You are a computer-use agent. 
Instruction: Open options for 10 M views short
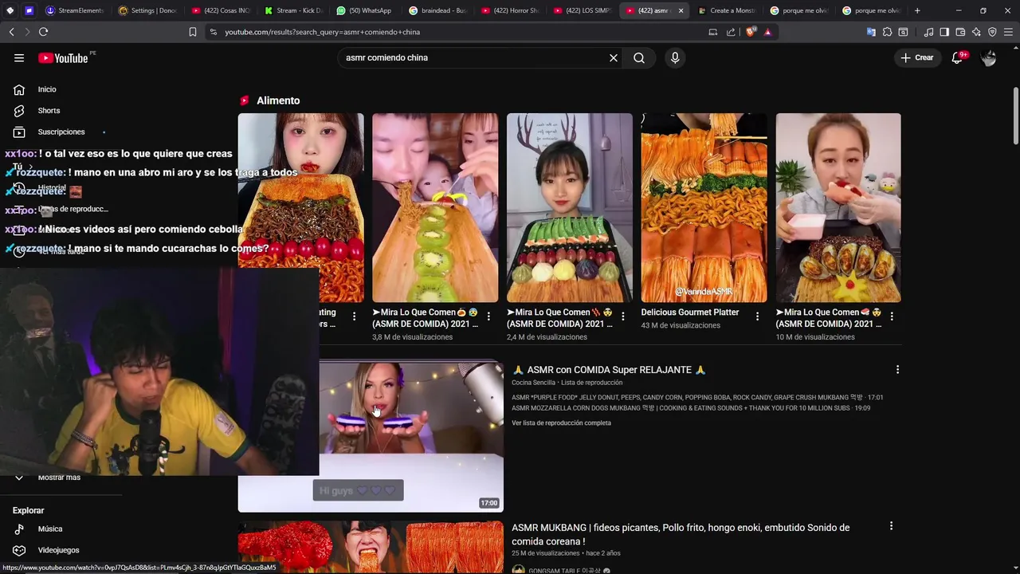(x=892, y=316)
